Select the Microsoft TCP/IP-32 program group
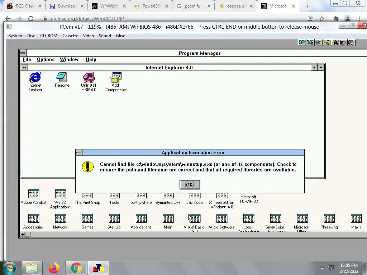Image resolution: width=367 pixels, height=275 pixels. tap(249, 199)
